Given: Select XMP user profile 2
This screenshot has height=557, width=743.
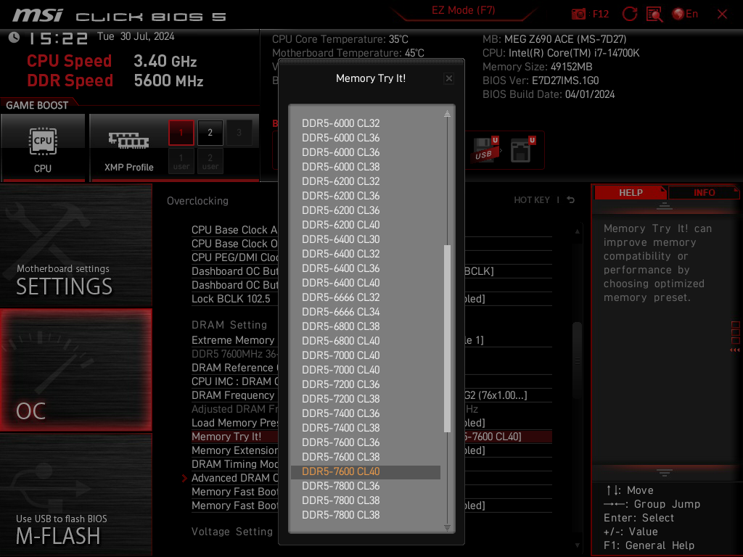Looking at the screenshot, I should pos(210,161).
